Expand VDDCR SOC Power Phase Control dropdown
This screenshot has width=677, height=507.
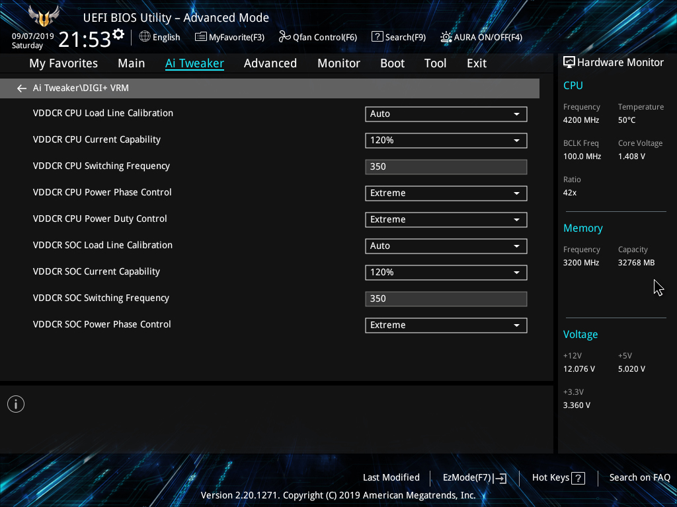coord(446,325)
